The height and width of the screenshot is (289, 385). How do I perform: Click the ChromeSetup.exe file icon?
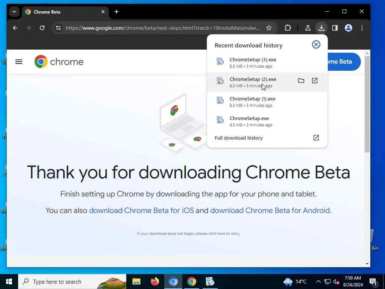pyautogui.click(x=220, y=120)
